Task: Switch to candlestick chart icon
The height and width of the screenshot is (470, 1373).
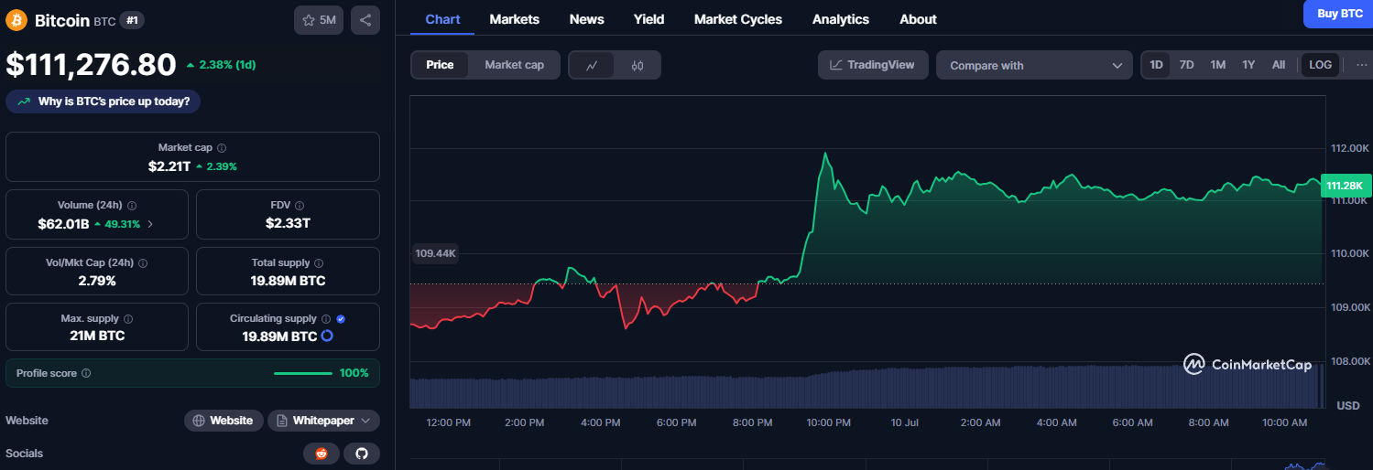Action: click(x=637, y=65)
